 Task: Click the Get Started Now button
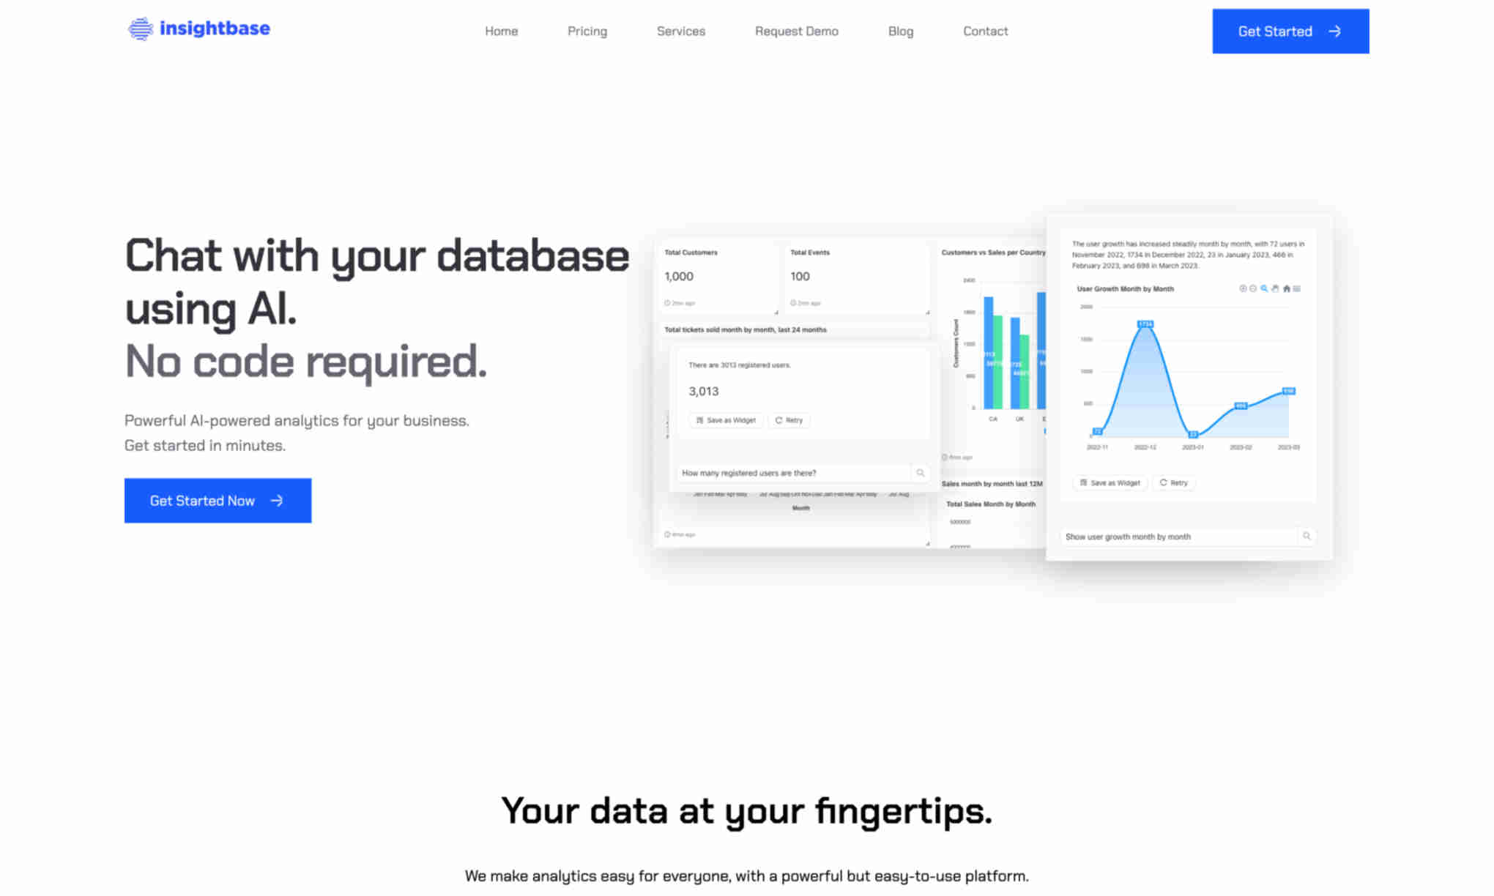tap(218, 500)
